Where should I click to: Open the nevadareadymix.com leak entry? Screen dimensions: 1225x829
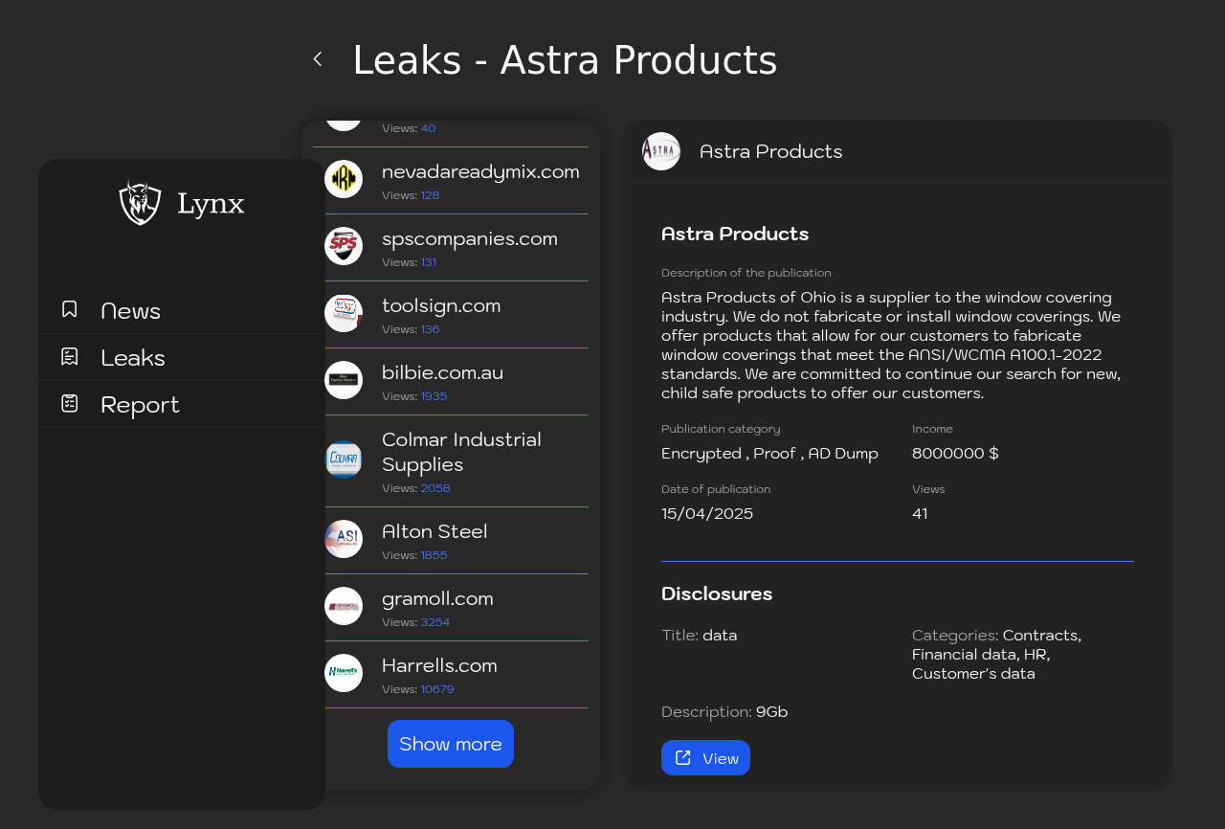pyautogui.click(x=451, y=181)
